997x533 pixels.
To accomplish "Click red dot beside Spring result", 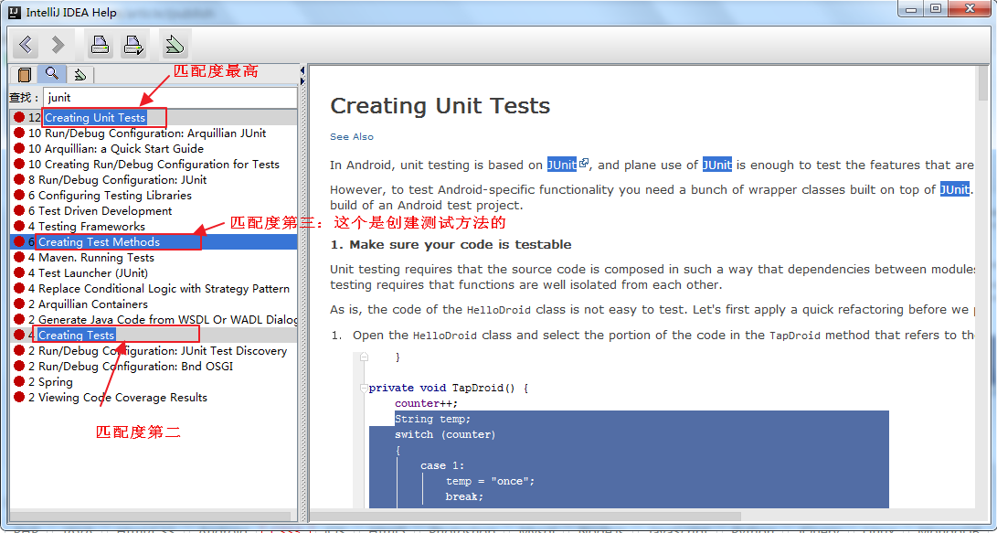I will click(x=19, y=381).
